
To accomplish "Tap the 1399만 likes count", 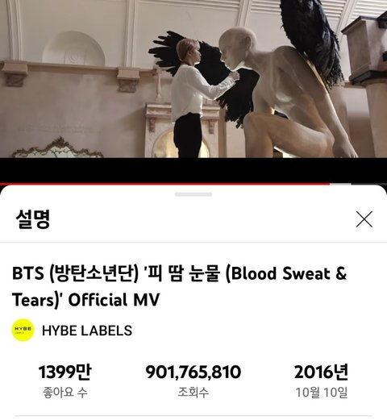I will [x=64, y=372].
